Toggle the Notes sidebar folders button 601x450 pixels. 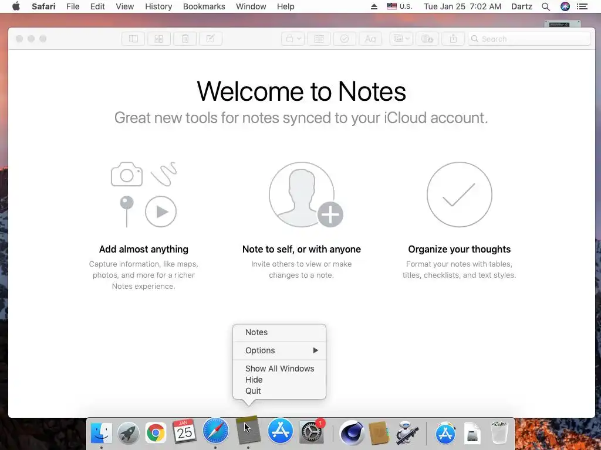(133, 39)
